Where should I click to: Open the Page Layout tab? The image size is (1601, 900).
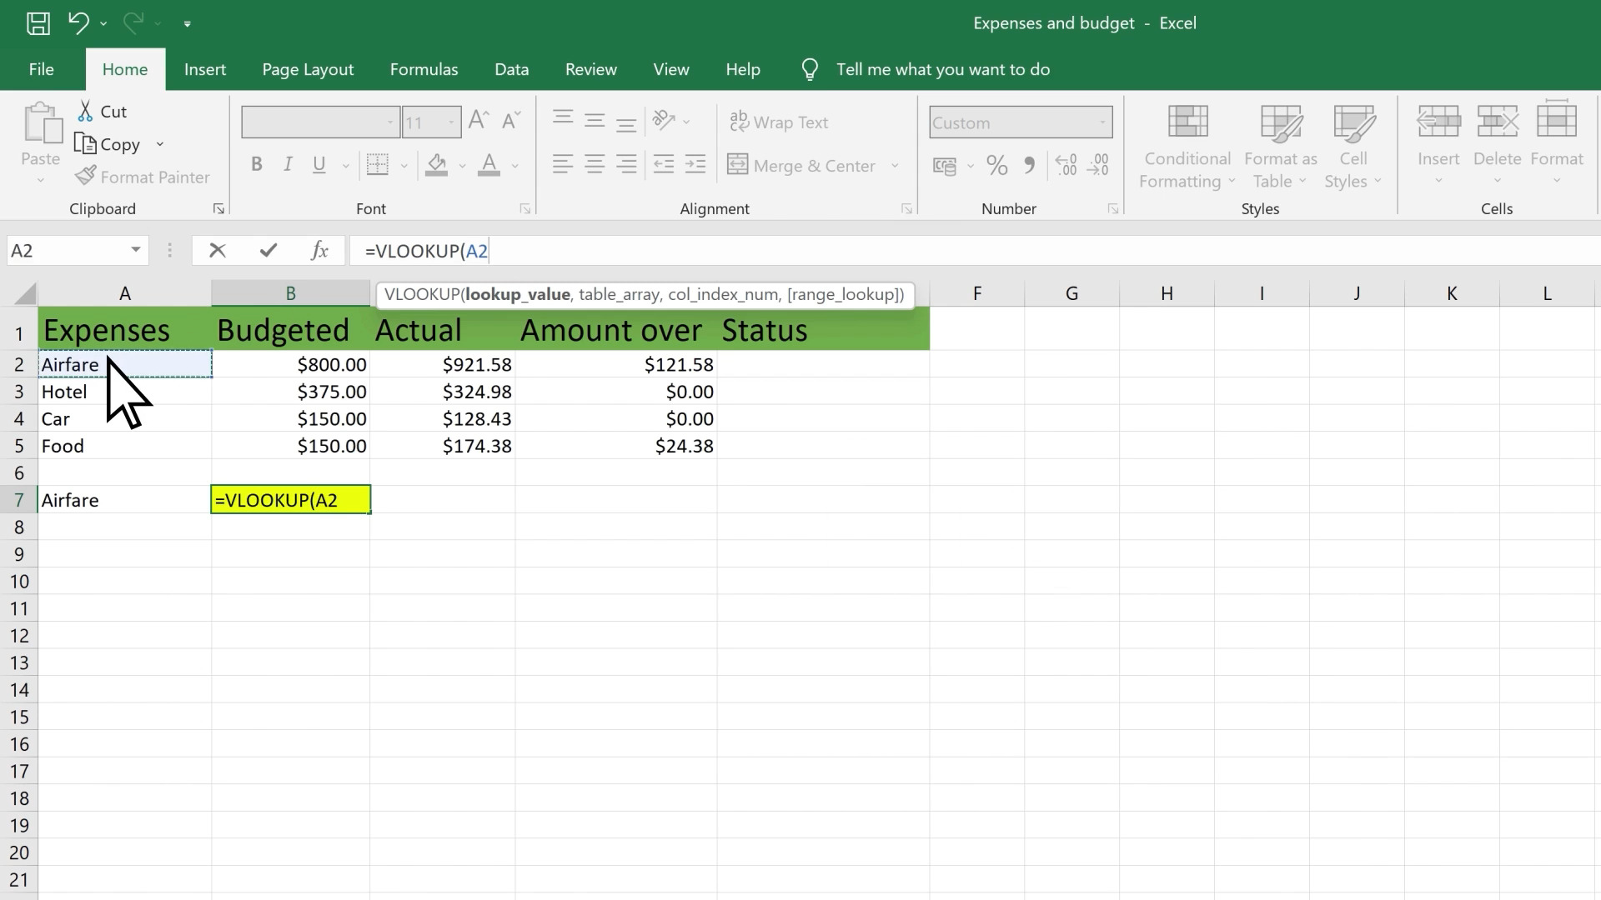pyautogui.click(x=308, y=69)
